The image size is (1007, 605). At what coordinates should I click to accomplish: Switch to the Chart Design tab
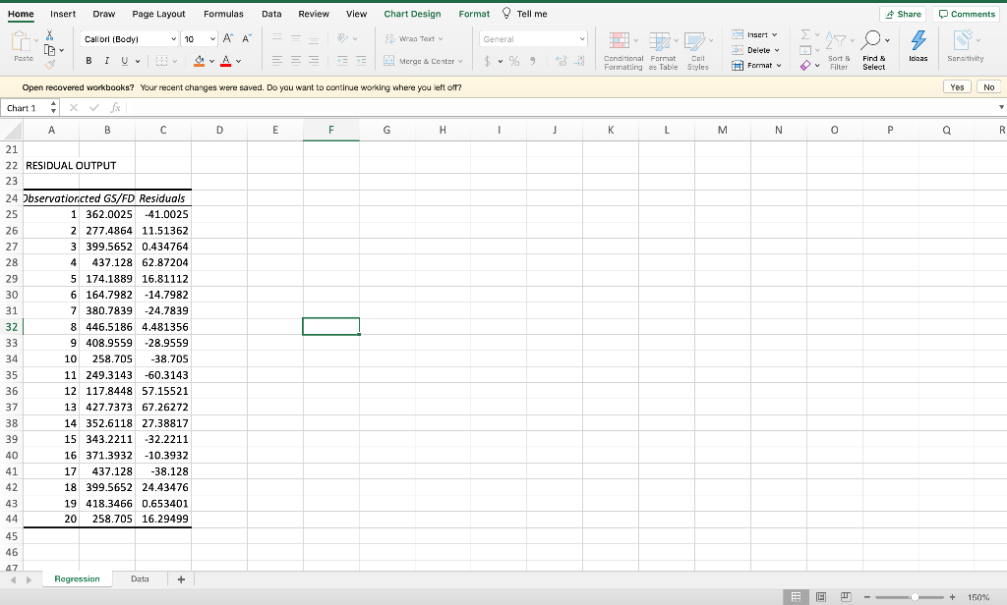coord(412,14)
